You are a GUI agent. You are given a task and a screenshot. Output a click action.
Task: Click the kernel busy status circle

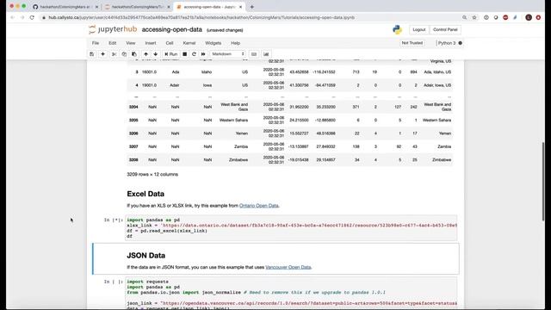coord(461,43)
